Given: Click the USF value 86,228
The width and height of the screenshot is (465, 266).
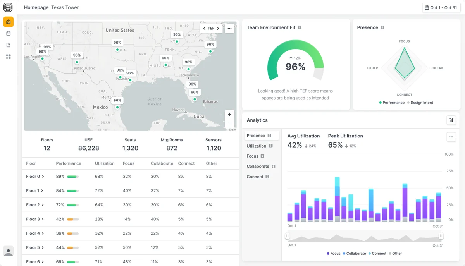Looking at the screenshot, I should 88,148.
